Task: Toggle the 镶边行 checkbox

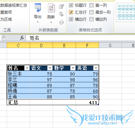Action: pyautogui.click(x=71, y=19)
